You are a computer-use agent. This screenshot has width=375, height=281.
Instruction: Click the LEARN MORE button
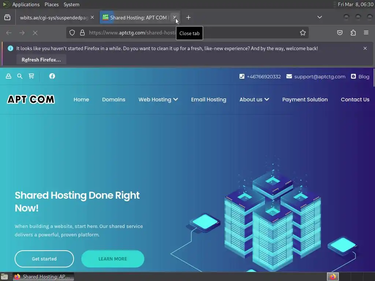(113, 259)
